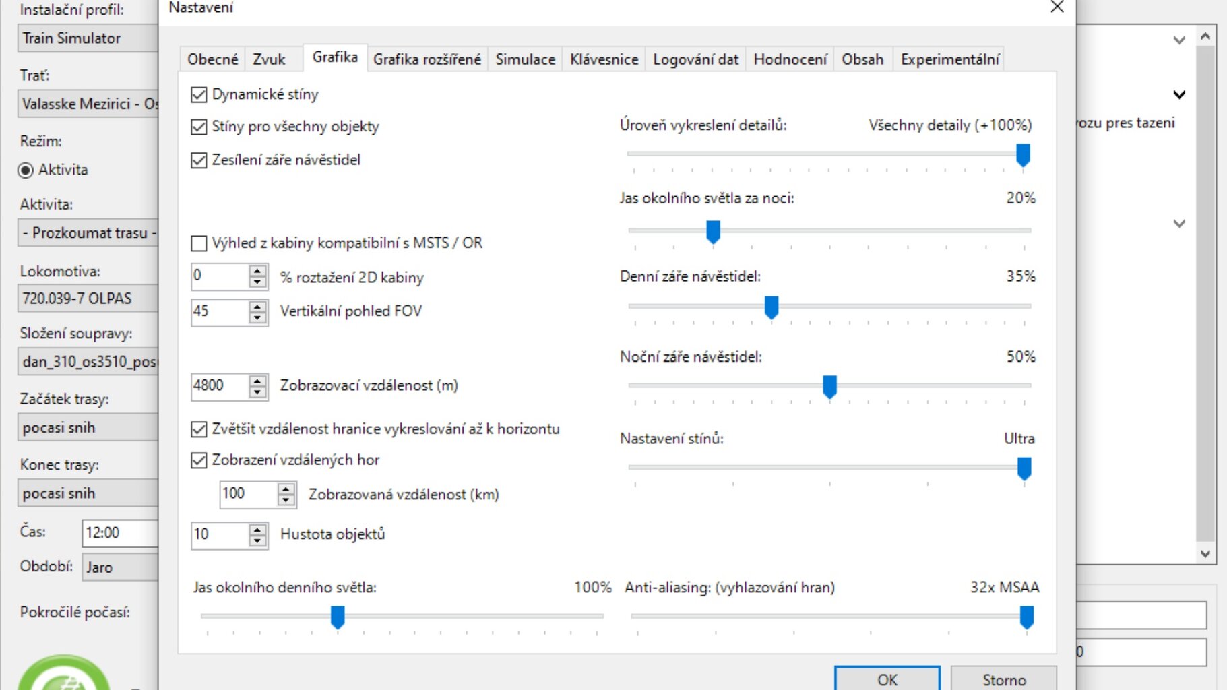Switch to the Zvuk tab
Screen dimensions: 1227x690
(x=269, y=59)
